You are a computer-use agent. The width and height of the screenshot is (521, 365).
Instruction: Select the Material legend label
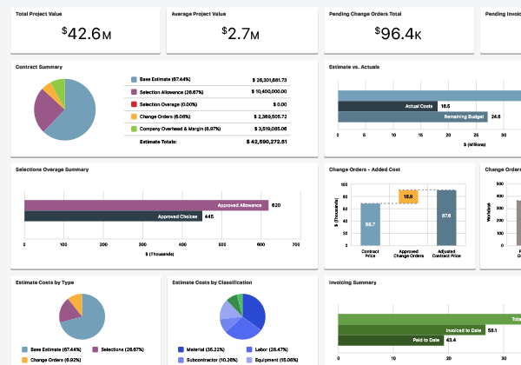point(206,349)
